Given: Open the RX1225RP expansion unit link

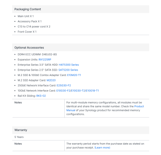Looking at the screenshot, I should 45,60.
